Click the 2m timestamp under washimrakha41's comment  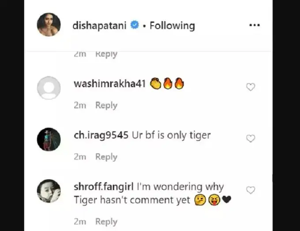tap(80, 105)
